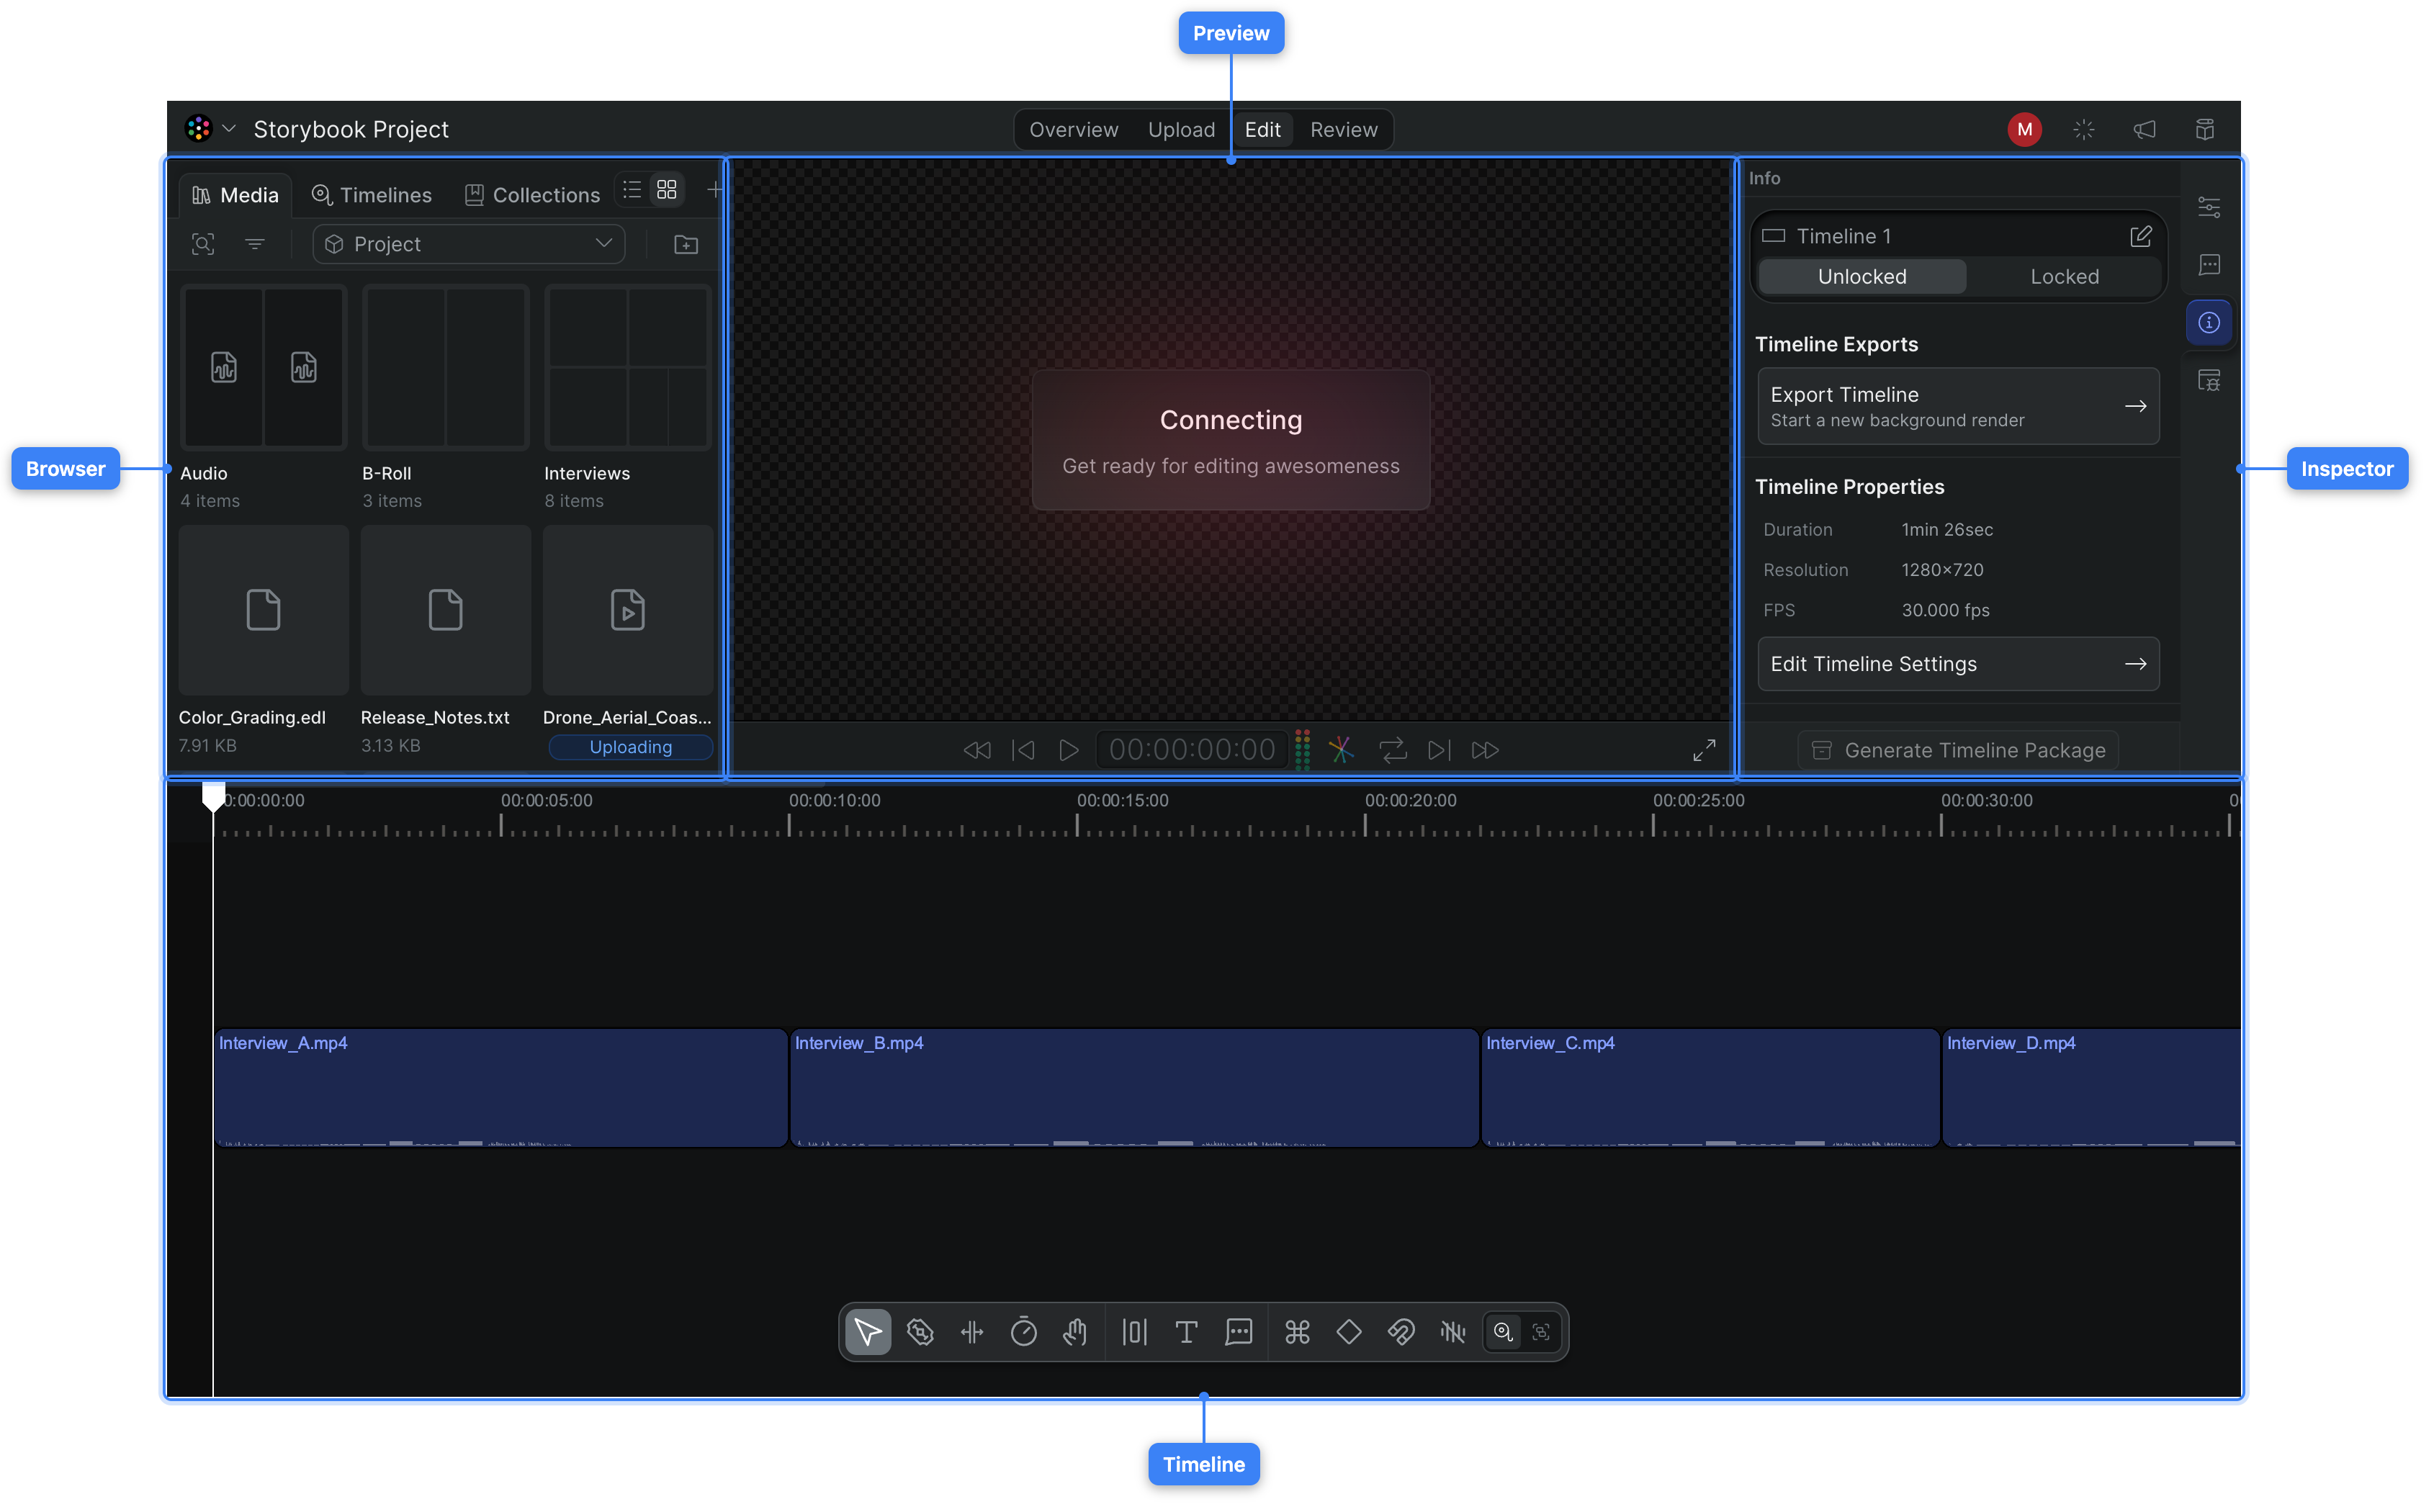Image resolution: width=2434 pixels, height=1512 pixels.
Task: Set timeline state to Unlocked
Action: point(1861,277)
